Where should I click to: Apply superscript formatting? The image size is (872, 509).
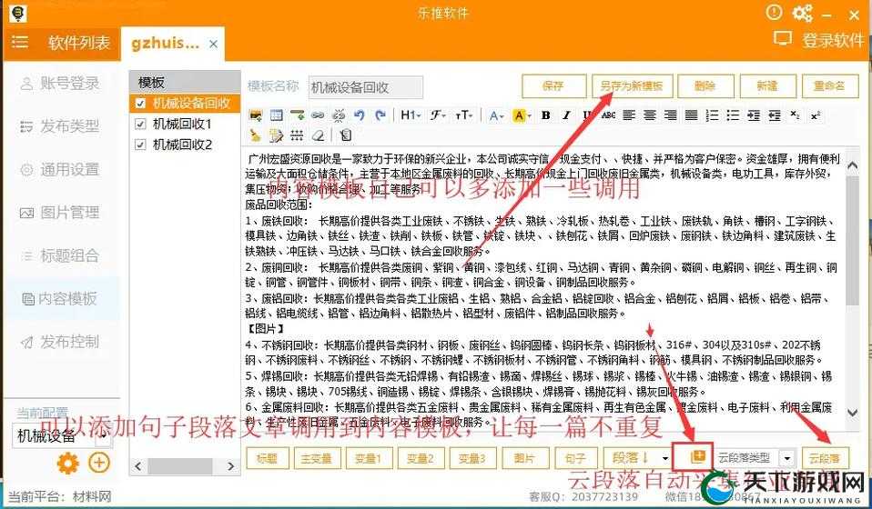click(816, 115)
